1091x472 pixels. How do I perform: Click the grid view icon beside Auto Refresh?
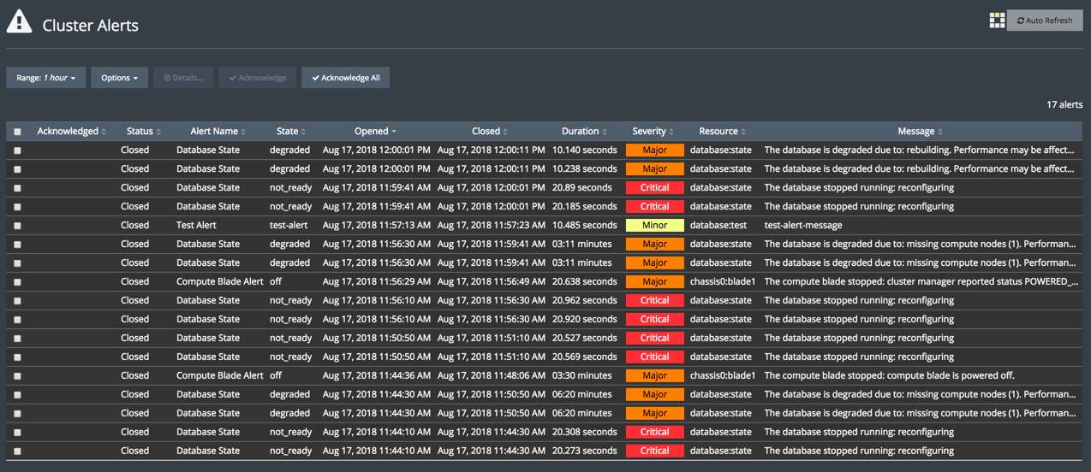(x=997, y=21)
